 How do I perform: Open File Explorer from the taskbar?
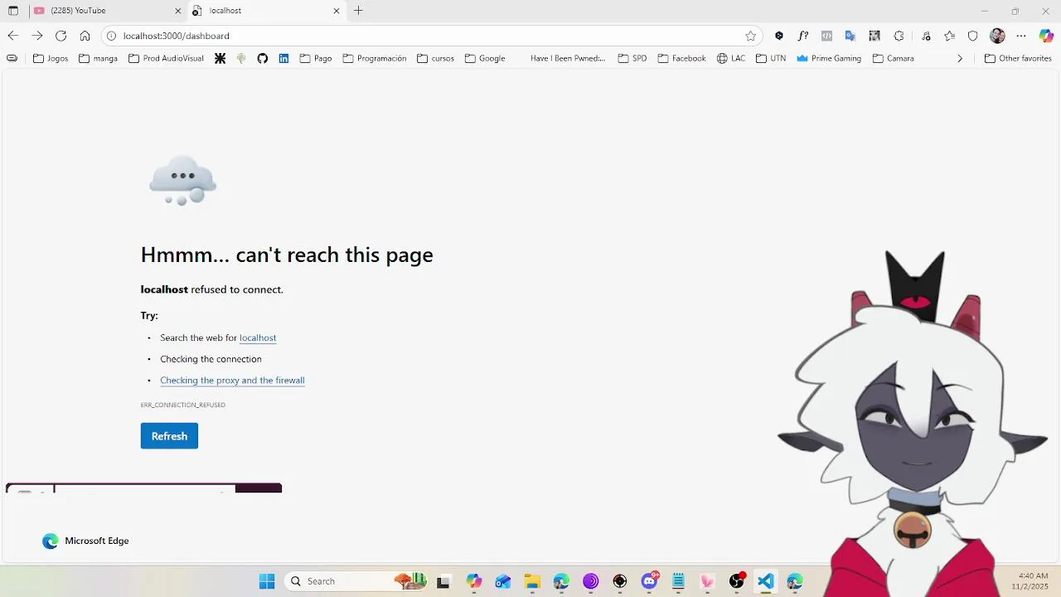click(532, 581)
